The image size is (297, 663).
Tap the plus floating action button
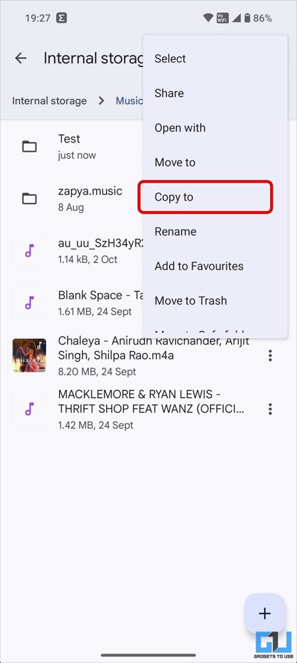pos(264,613)
